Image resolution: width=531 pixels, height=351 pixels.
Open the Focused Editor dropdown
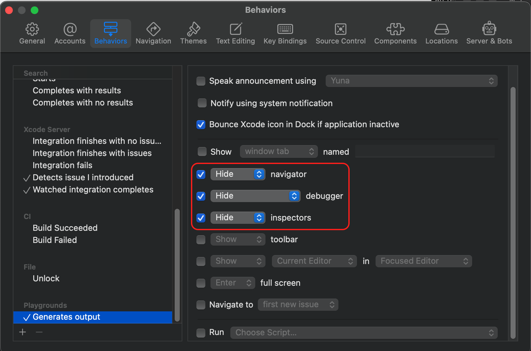(x=424, y=261)
